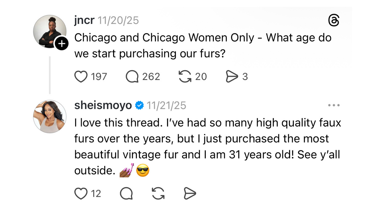The image size is (373, 210).
Task: View sheismoyo's profile photo
Action: tap(50, 117)
